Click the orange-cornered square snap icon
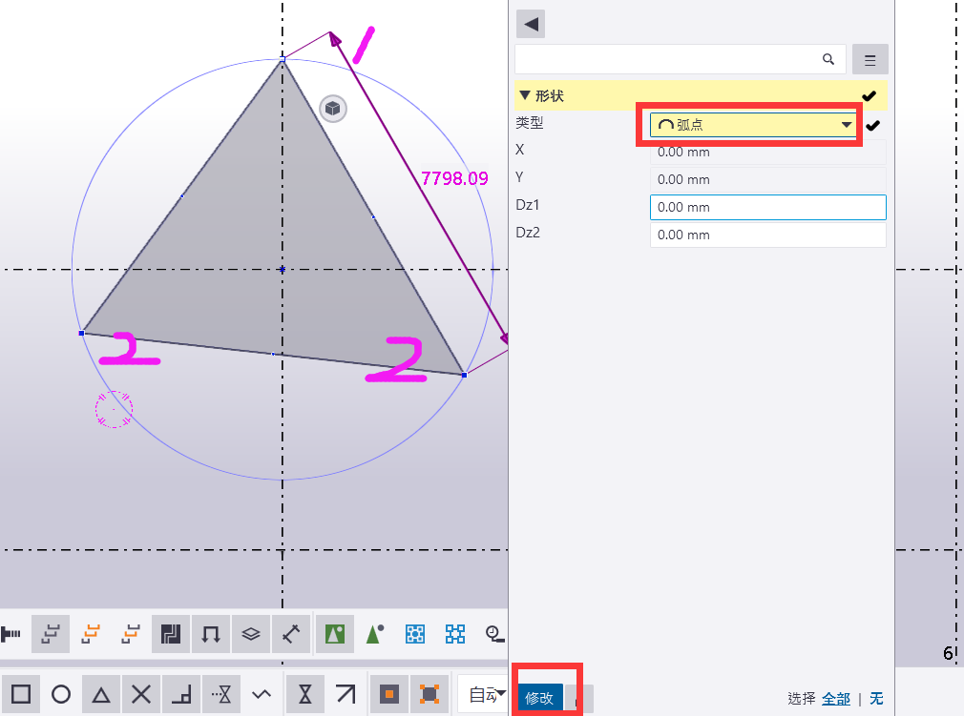The height and width of the screenshot is (716, 964). [x=430, y=694]
